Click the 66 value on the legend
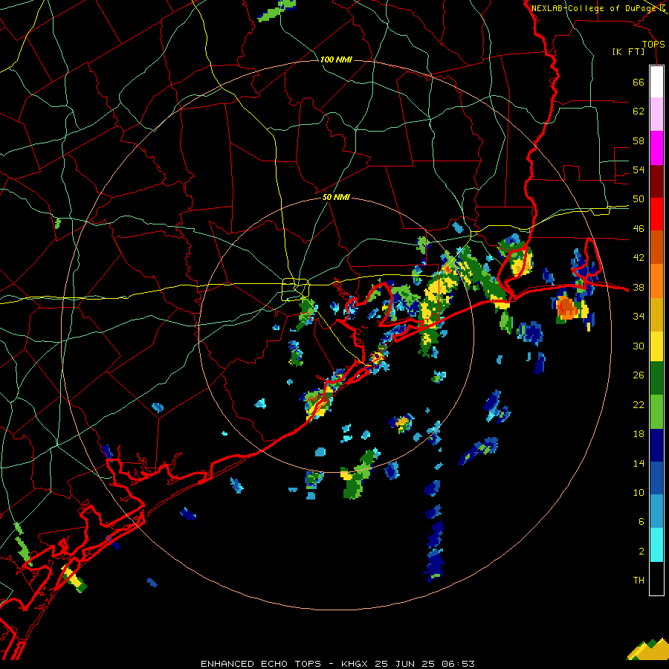This screenshot has width=669, height=669. pyautogui.click(x=639, y=82)
